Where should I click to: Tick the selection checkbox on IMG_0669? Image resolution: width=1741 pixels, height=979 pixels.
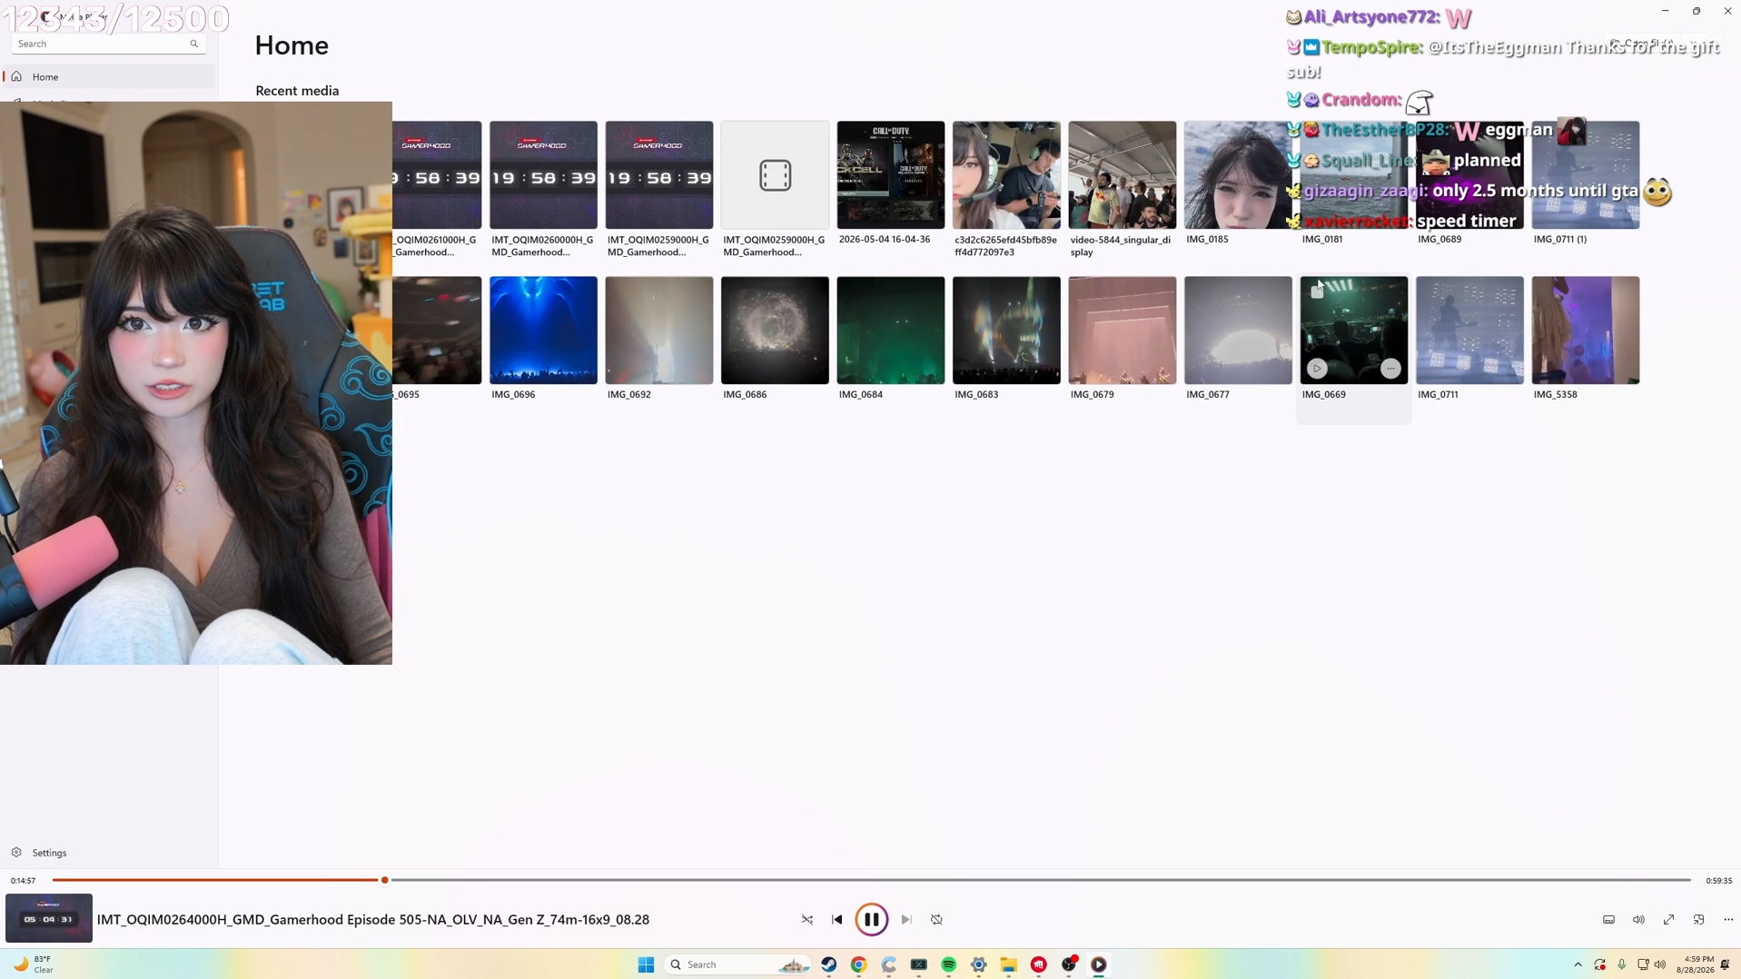(1317, 292)
